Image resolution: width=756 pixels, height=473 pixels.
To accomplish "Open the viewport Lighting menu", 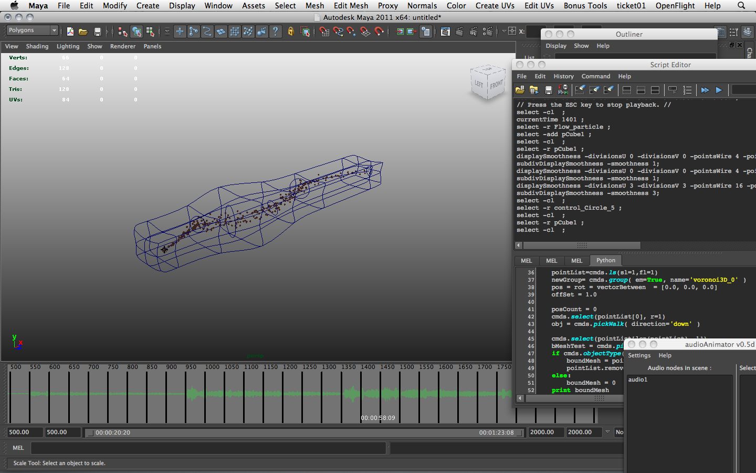I will [68, 46].
